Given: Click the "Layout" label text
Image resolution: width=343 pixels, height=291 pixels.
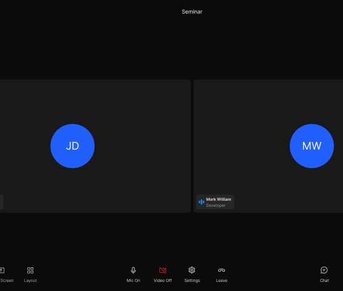Looking at the screenshot, I should click(30, 281).
